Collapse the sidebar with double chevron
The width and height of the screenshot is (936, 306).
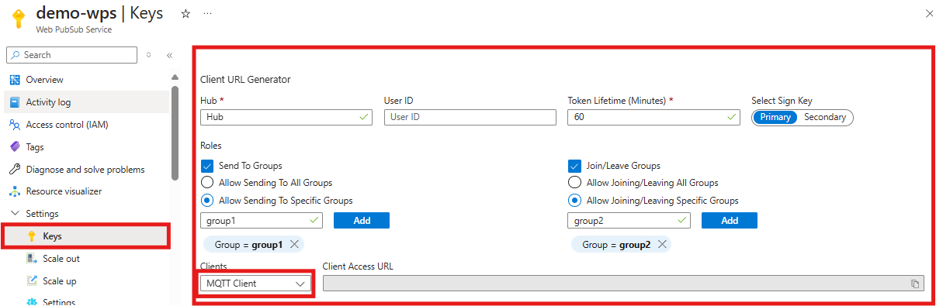169,55
